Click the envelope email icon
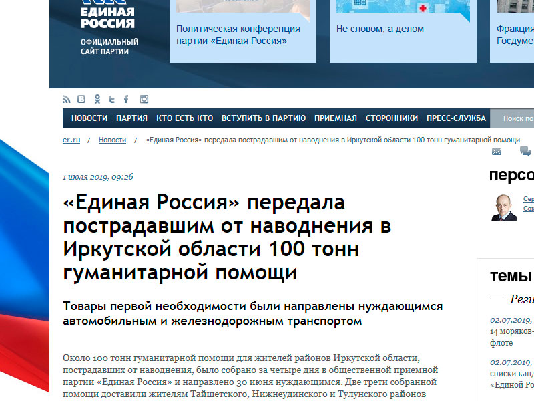The image size is (534, 401). [497, 152]
